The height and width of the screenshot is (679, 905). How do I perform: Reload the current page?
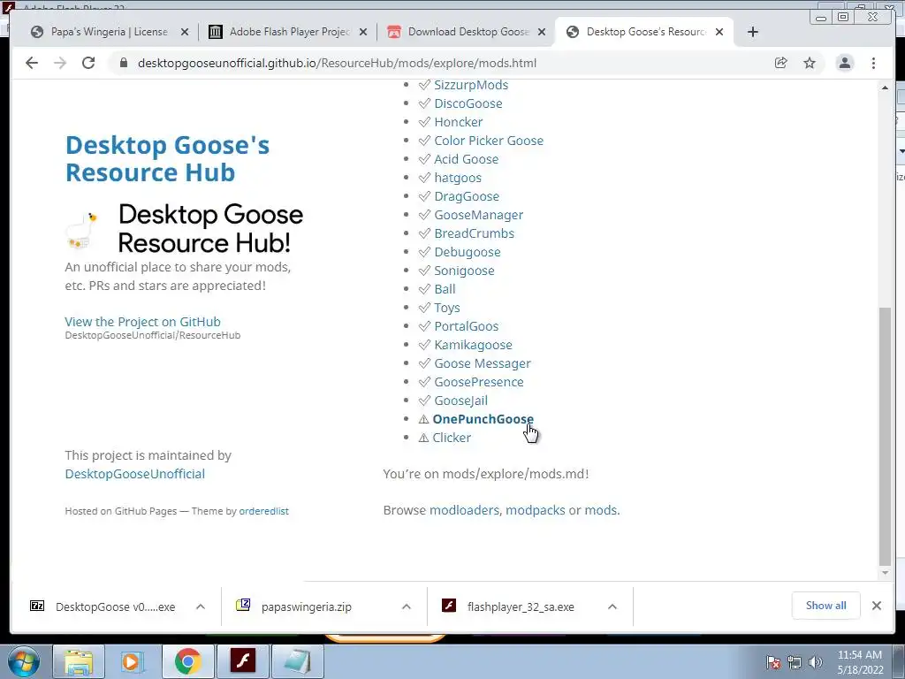click(88, 63)
